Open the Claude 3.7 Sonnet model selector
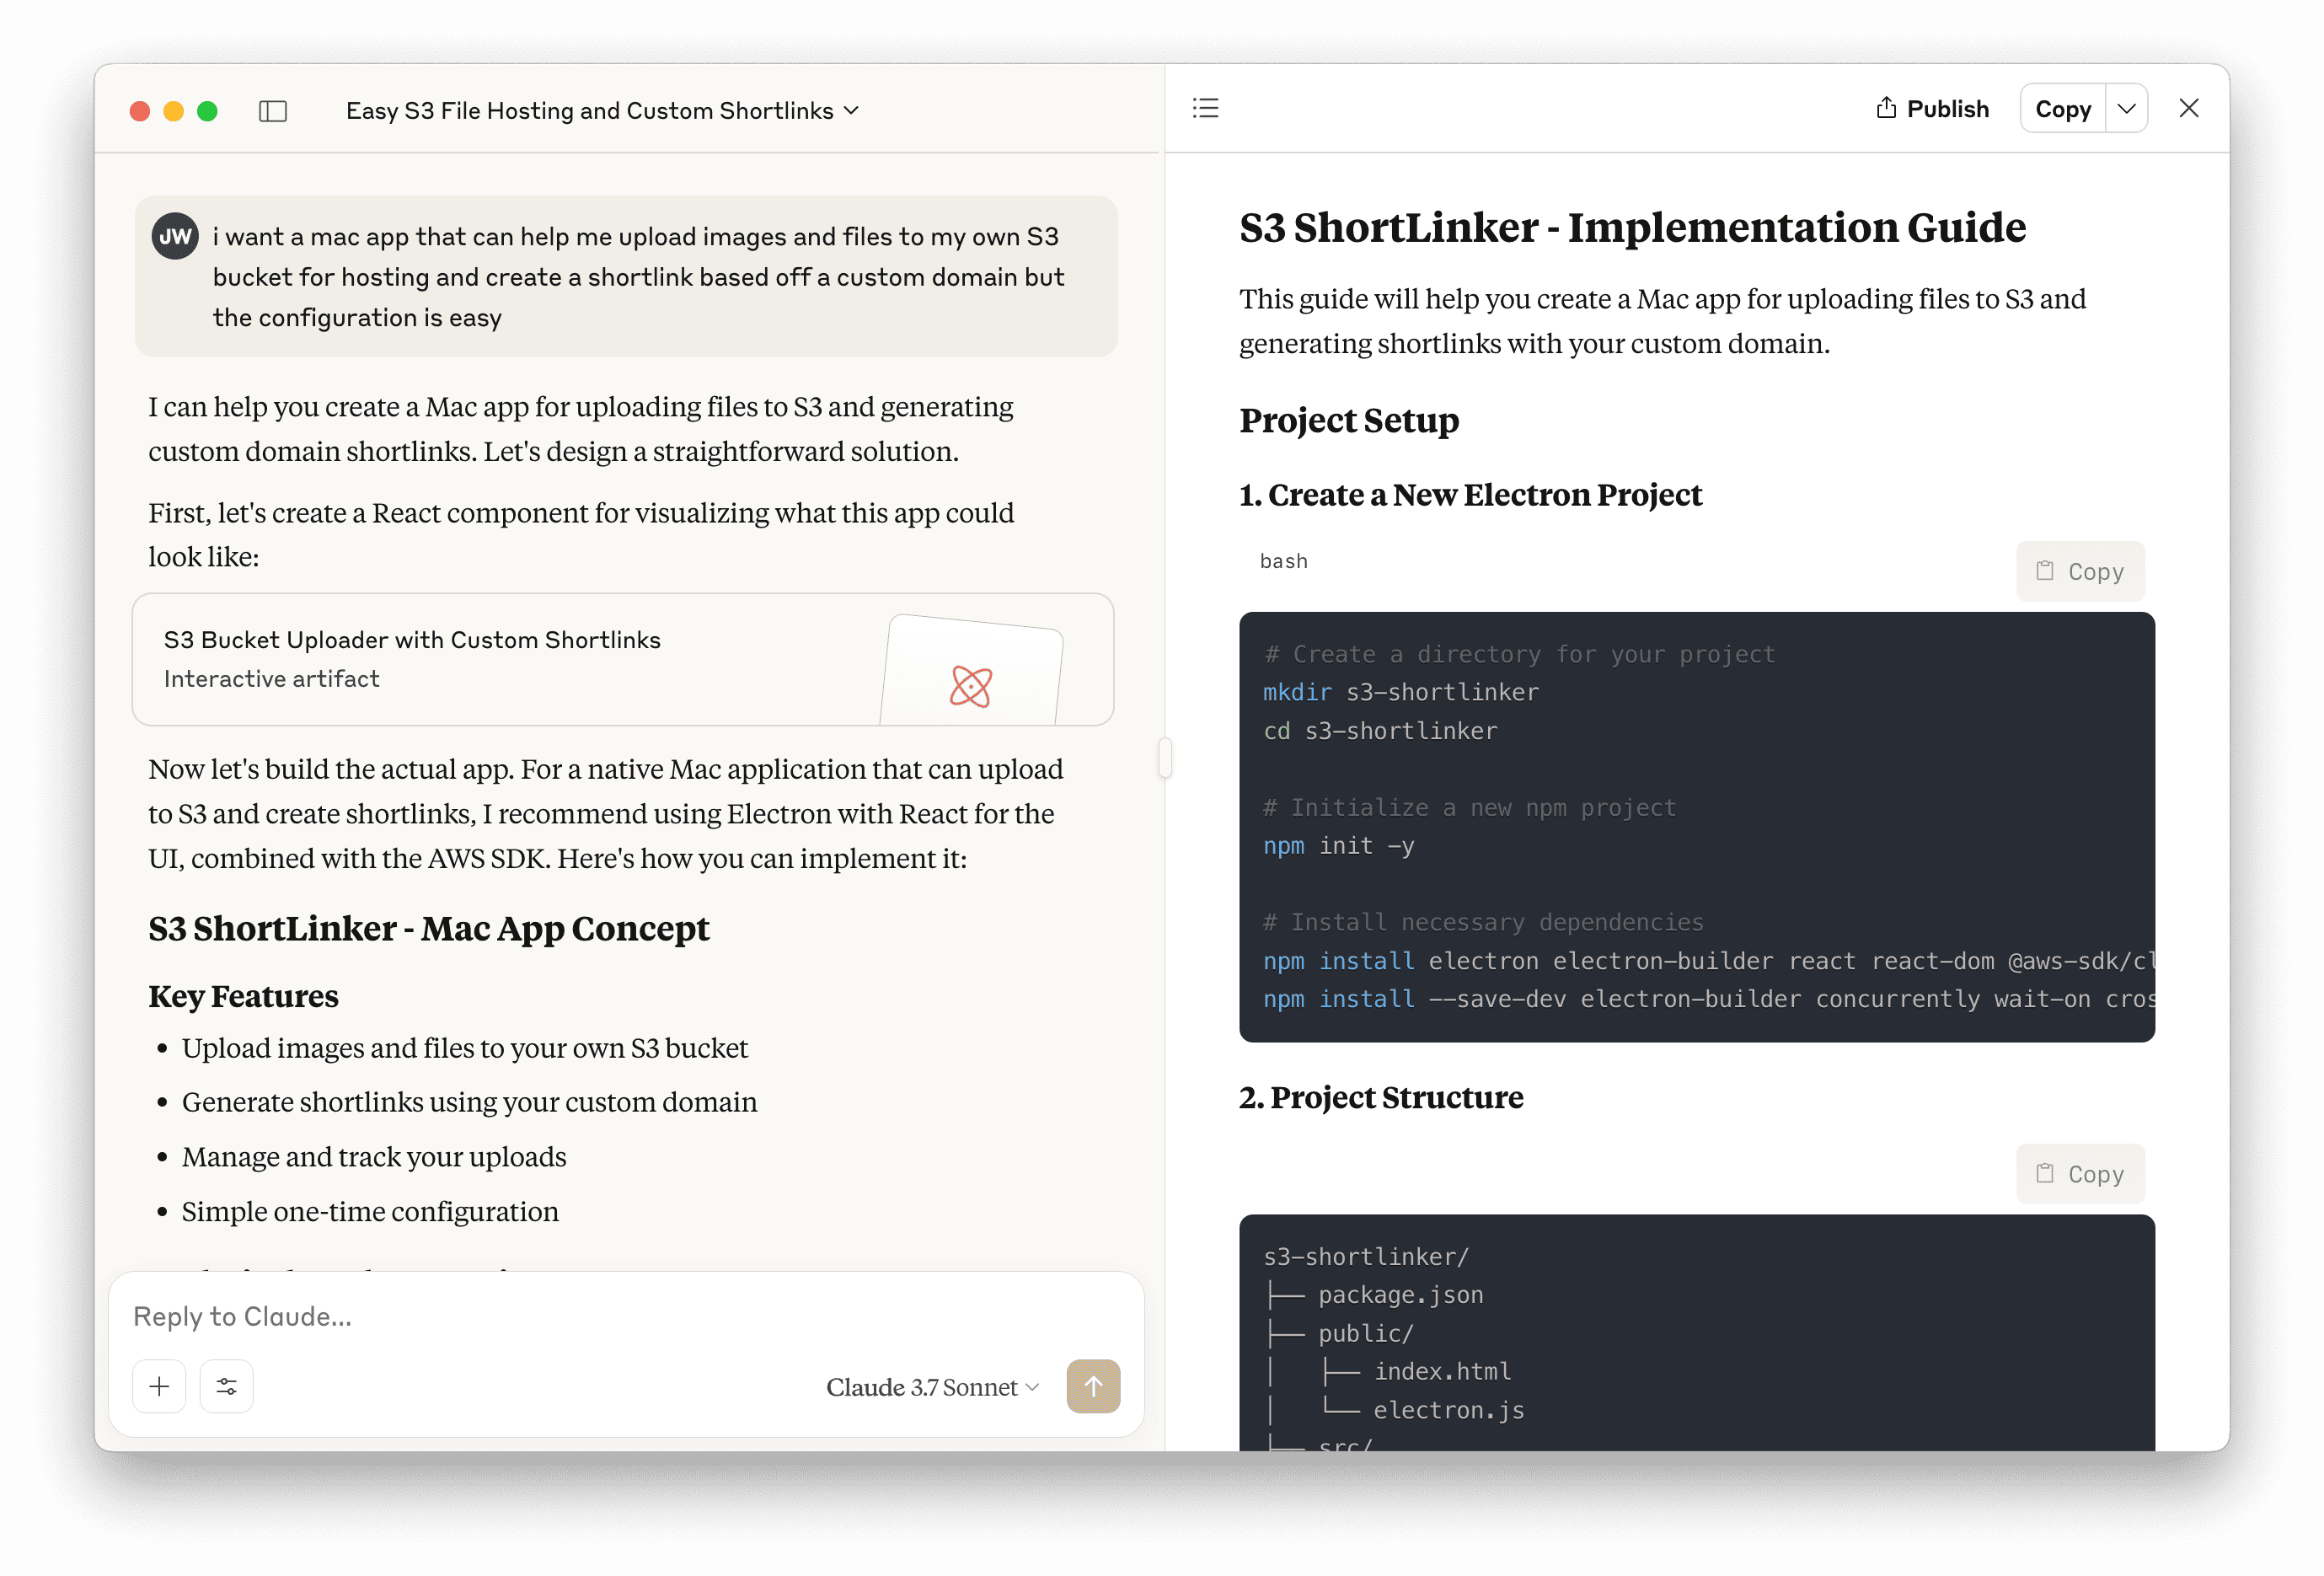 tap(931, 1387)
